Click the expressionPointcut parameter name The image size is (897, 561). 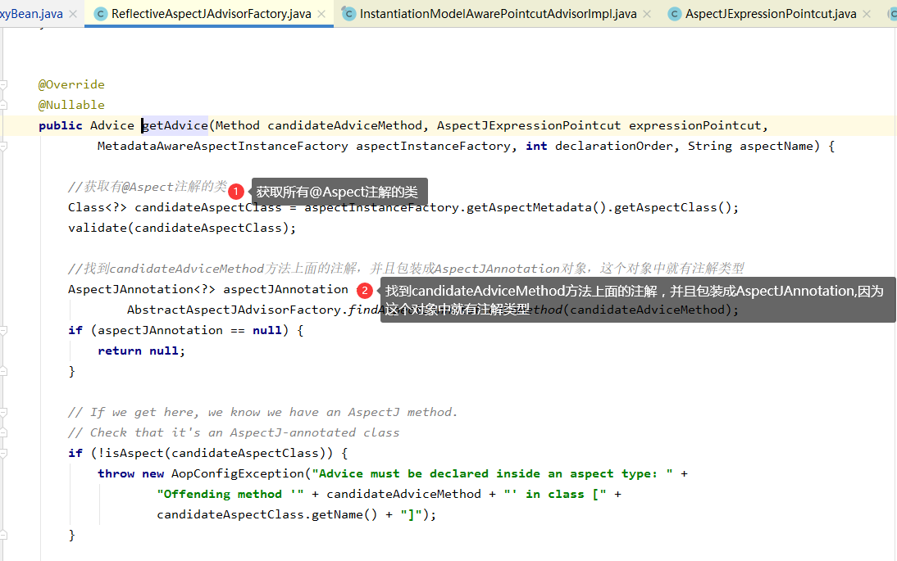pos(695,125)
